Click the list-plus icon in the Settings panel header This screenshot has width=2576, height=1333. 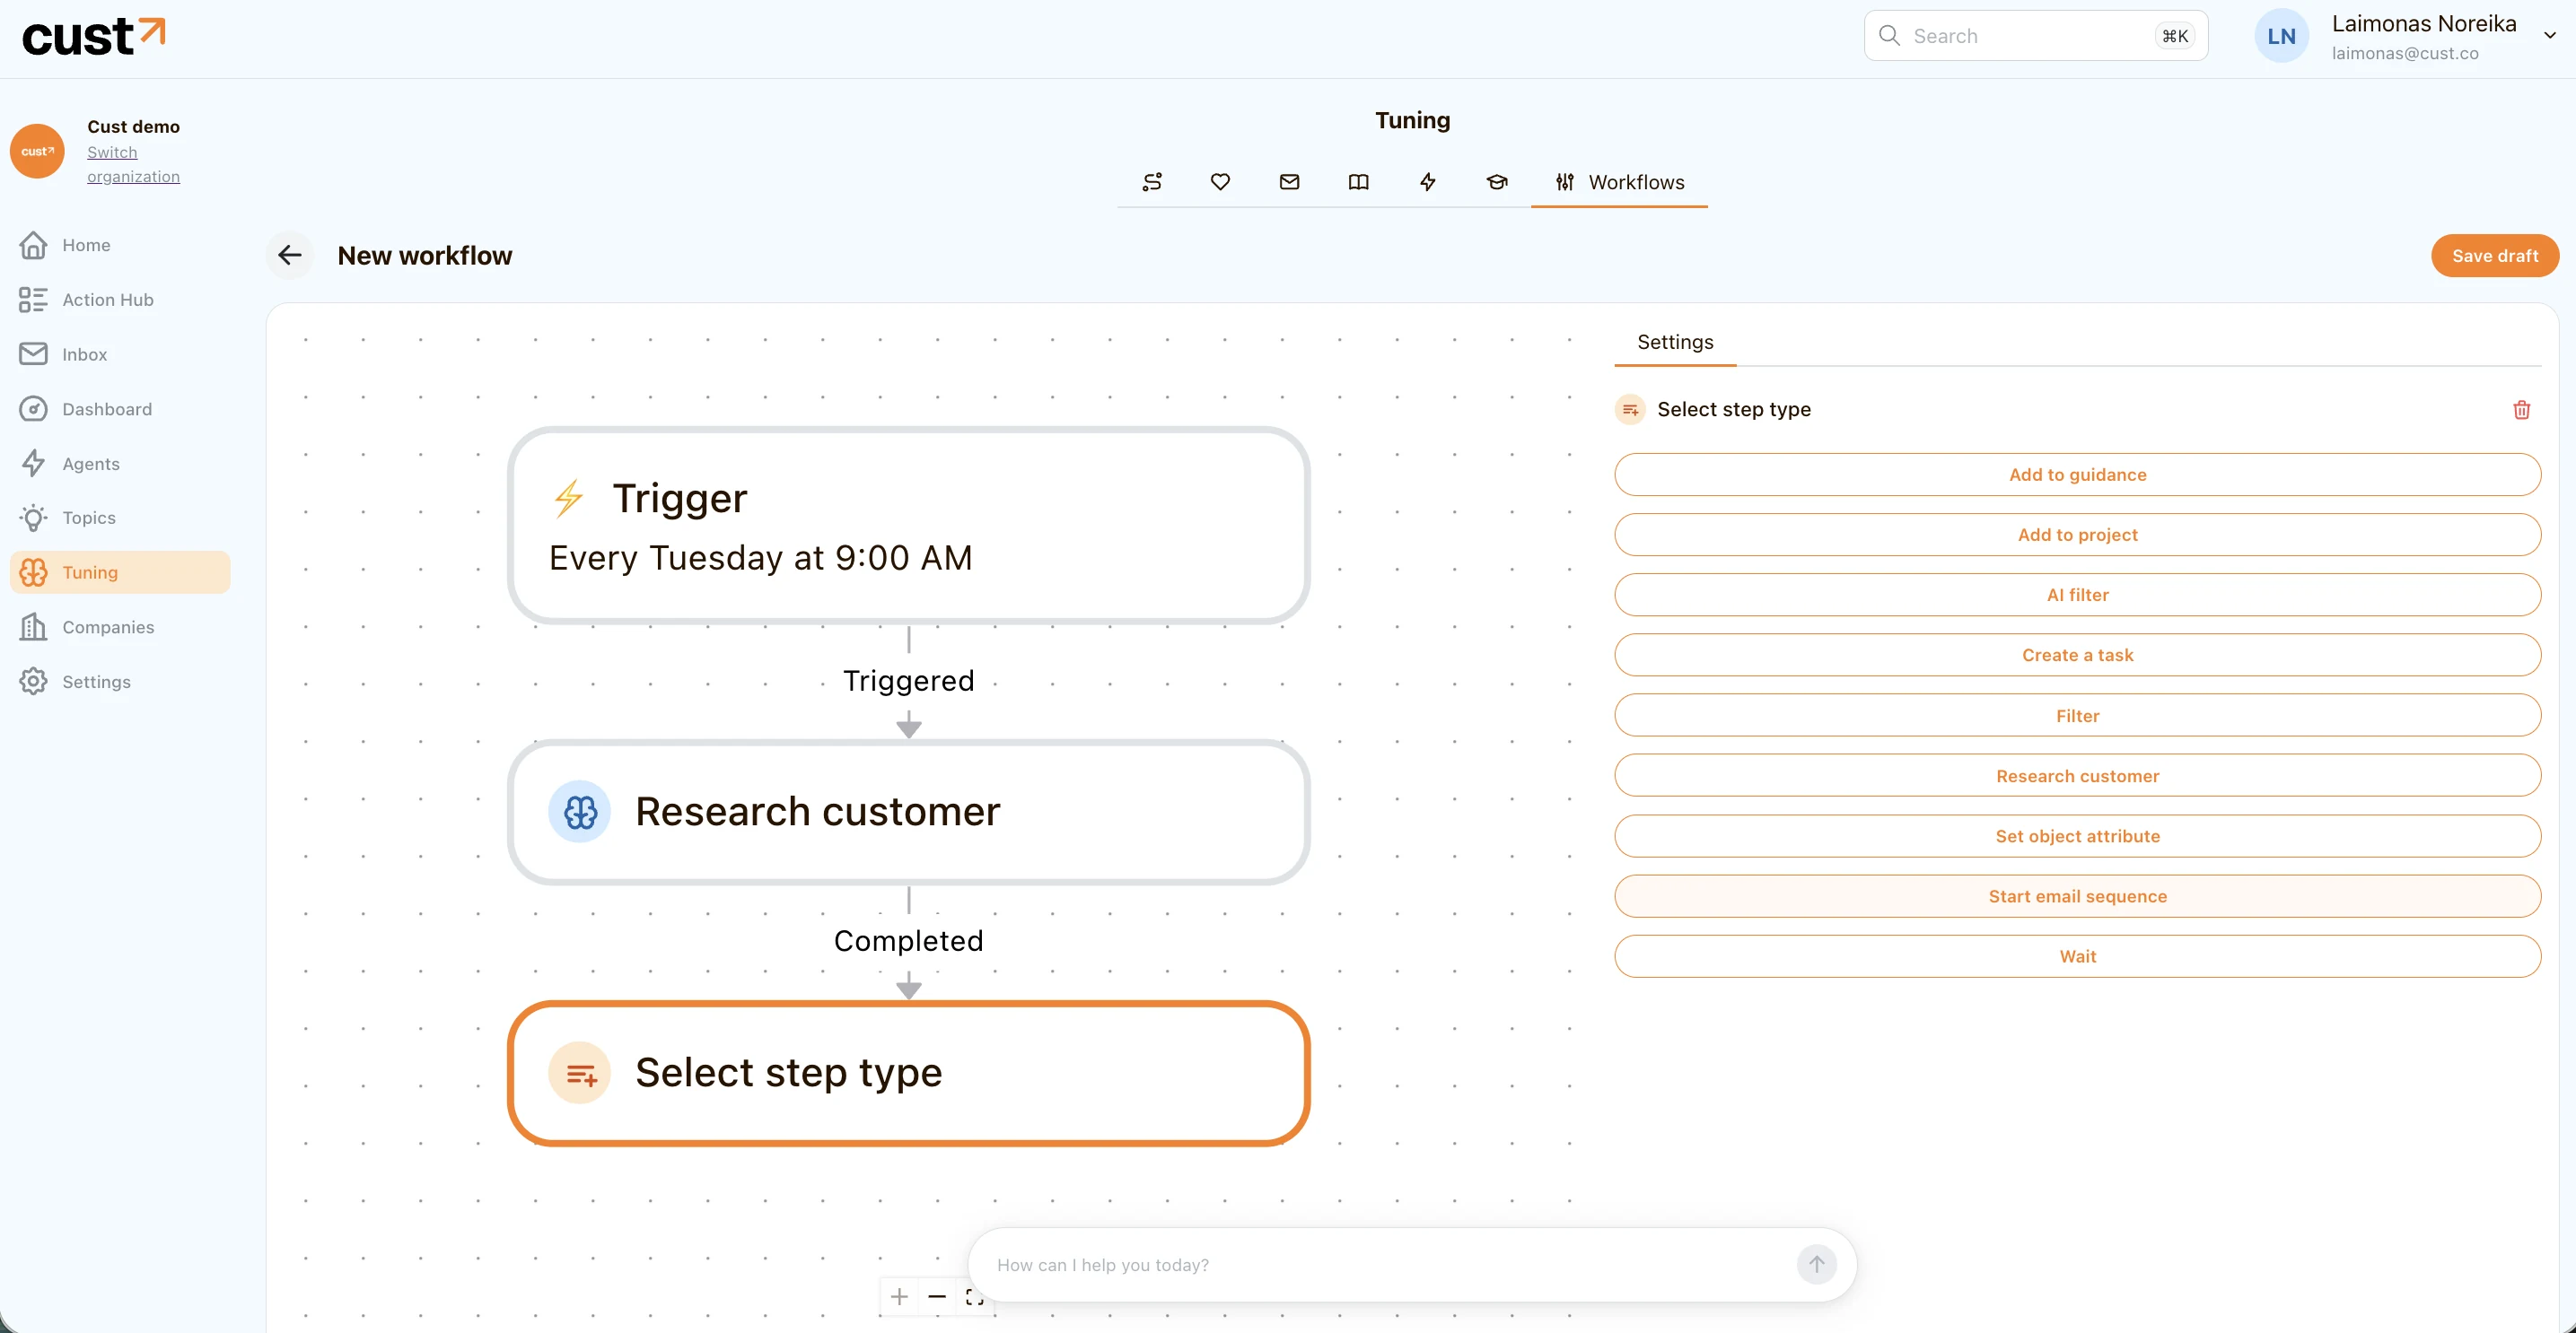(1630, 410)
